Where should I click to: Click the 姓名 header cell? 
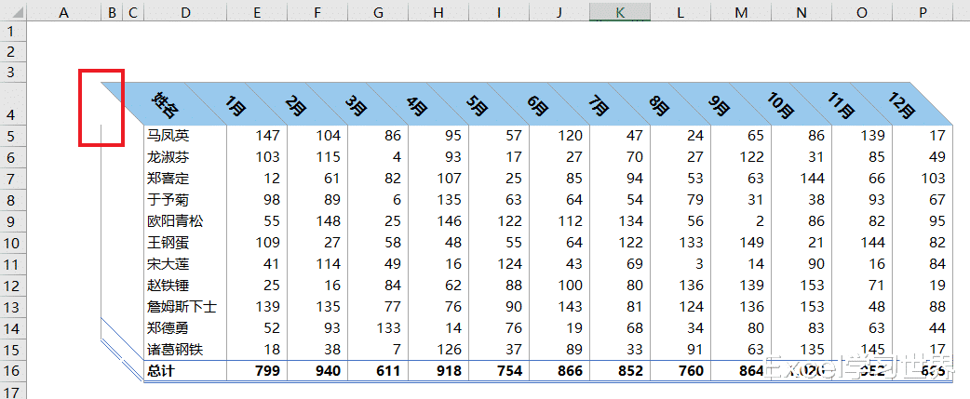[x=166, y=105]
